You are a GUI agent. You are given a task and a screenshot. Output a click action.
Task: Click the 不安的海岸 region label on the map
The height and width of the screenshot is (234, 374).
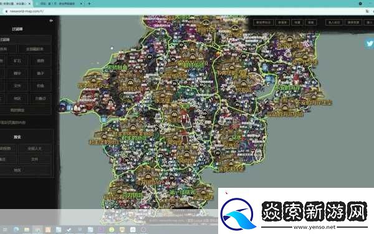coord(287,88)
